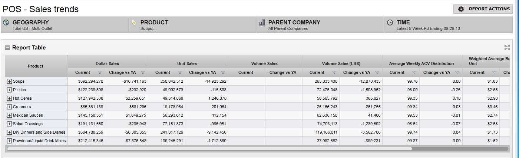Image resolution: width=519 pixels, height=158 pixels.
Task: Open the Geography selector tab
Action: (x=65, y=25)
